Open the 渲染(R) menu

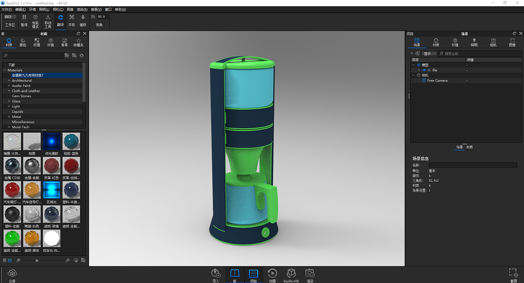[82, 9]
